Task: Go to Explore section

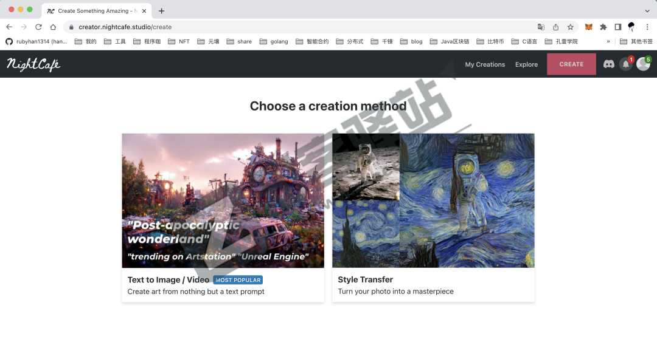Action: [x=526, y=64]
